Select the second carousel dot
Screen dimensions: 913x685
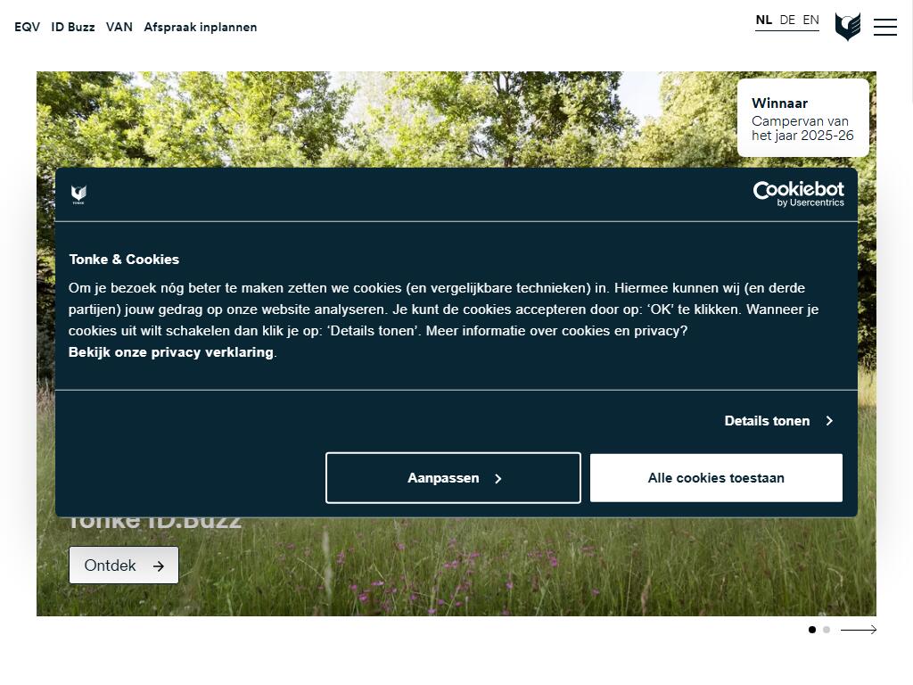[827, 630]
